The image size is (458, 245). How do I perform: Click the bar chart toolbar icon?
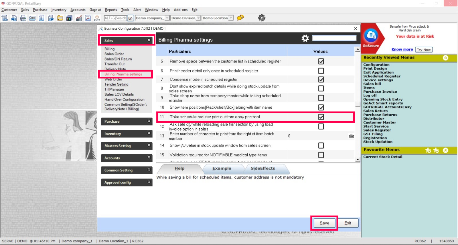(79, 18)
